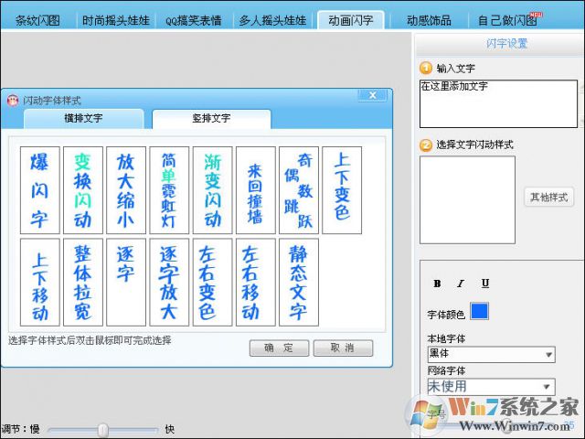Toggle the Italic formatting icon
Viewport: 585px width, 439px height.
(461, 284)
